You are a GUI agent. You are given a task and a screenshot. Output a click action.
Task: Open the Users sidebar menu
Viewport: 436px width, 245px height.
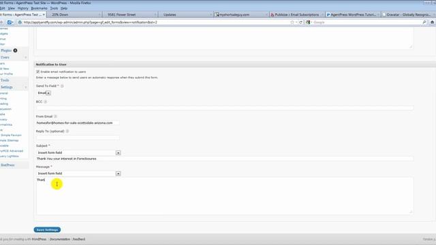5,57
